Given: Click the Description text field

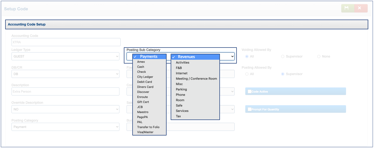Looking at the screenshot, I should (x=65, y=92).
